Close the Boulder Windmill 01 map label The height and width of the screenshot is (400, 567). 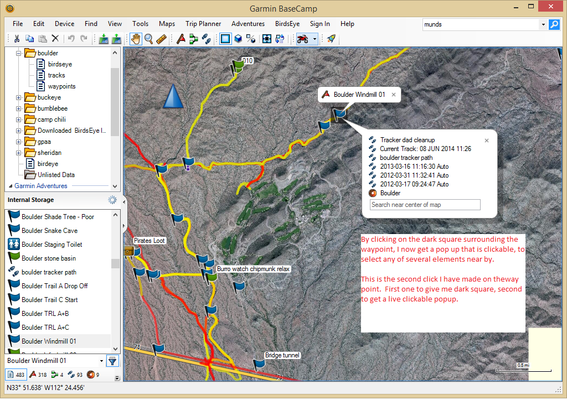click(x=394, y=95)
